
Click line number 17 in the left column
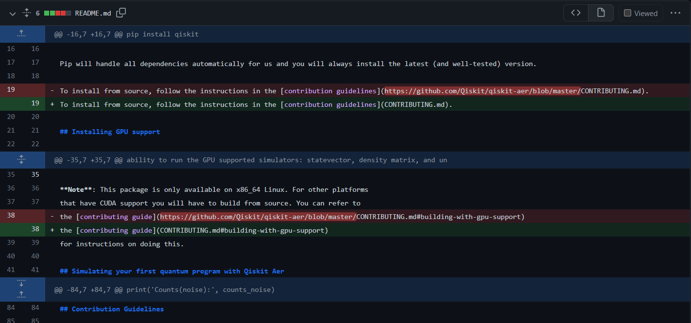(11, 63)
